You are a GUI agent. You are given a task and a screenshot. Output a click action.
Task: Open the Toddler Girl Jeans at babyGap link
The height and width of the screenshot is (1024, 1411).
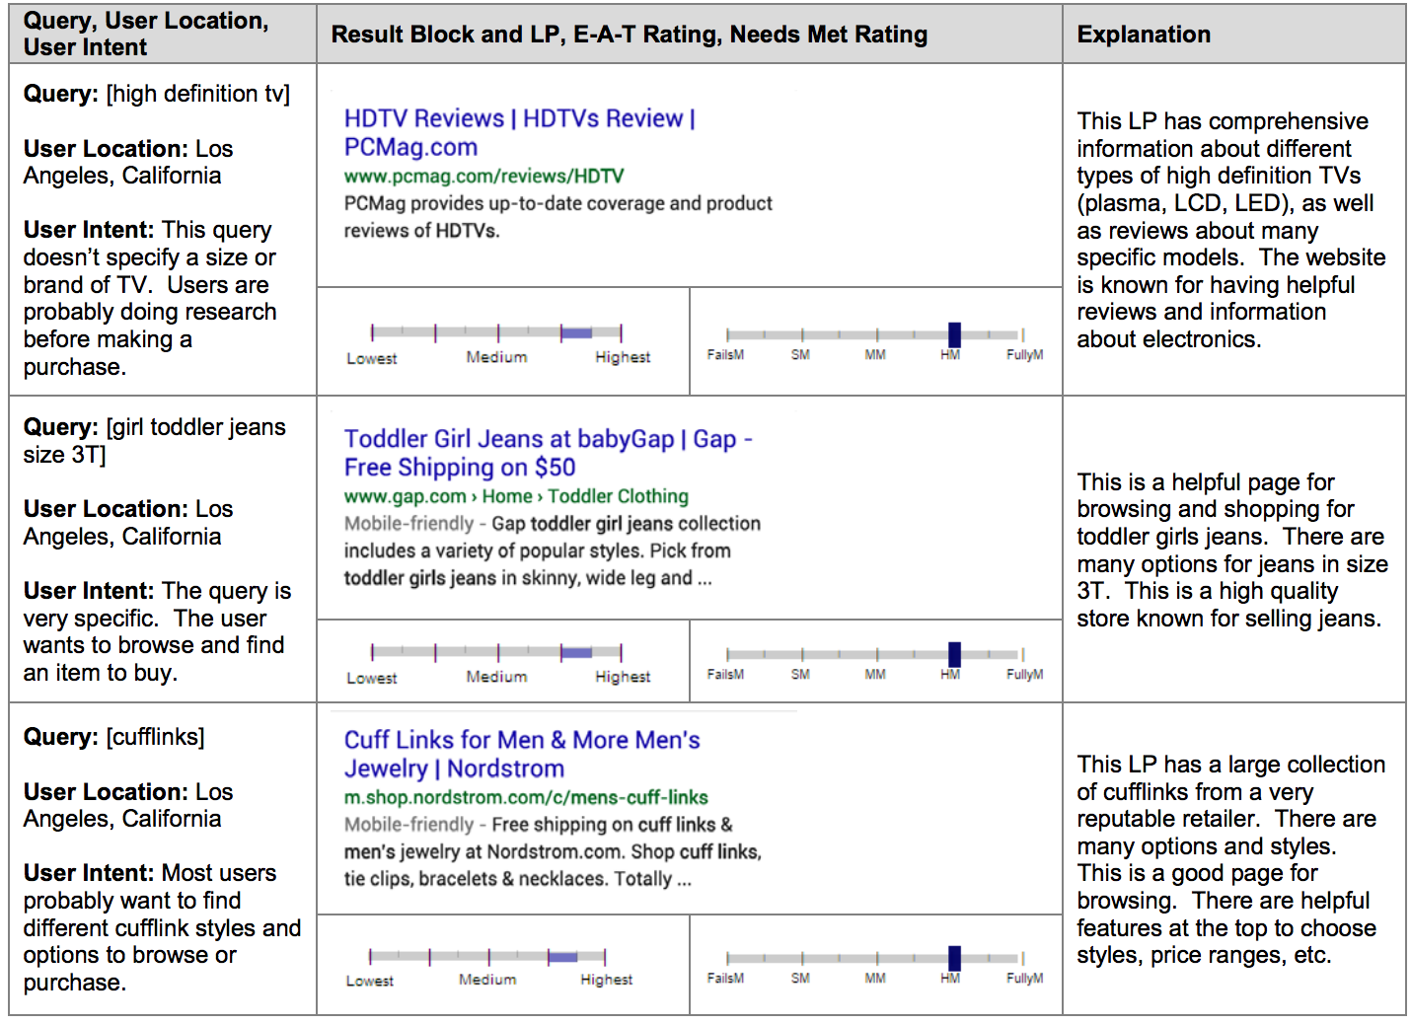548,453
